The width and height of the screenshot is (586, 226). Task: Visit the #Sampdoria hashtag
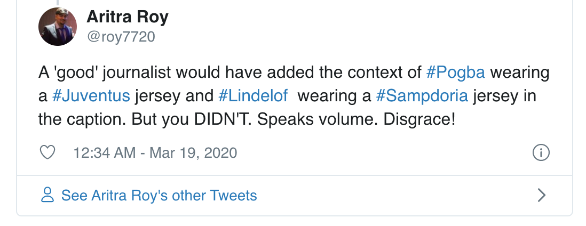(x=422, y=95)
